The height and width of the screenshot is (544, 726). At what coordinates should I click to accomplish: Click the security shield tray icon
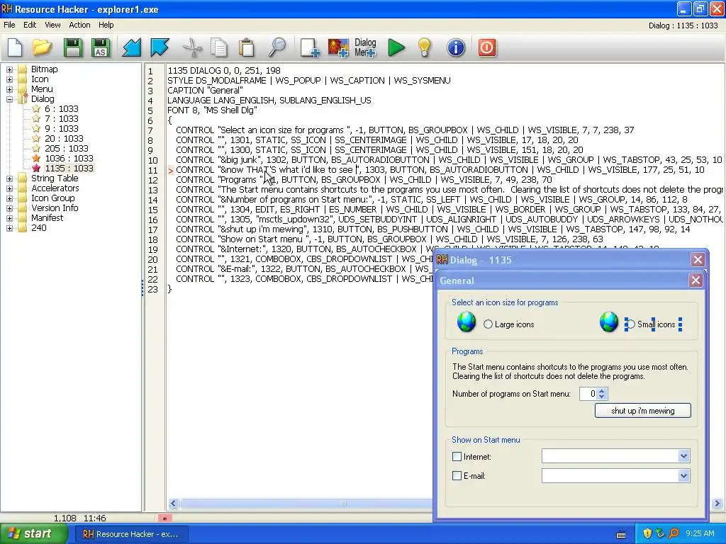[647, 533]
